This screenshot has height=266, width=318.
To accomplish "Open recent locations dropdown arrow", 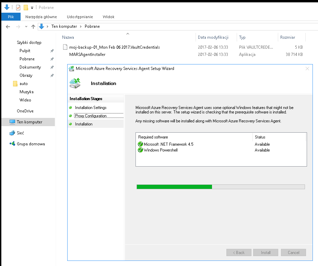I will (26, 26).
